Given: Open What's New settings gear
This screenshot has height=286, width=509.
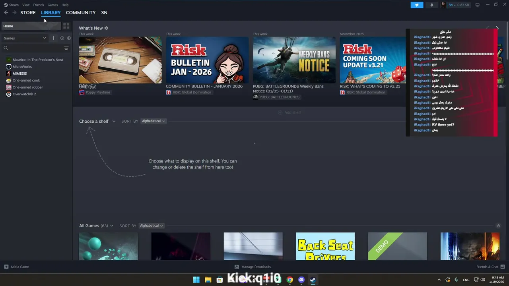Looking at the screenshot, I should pyautogui.click(x=106, y=28).
